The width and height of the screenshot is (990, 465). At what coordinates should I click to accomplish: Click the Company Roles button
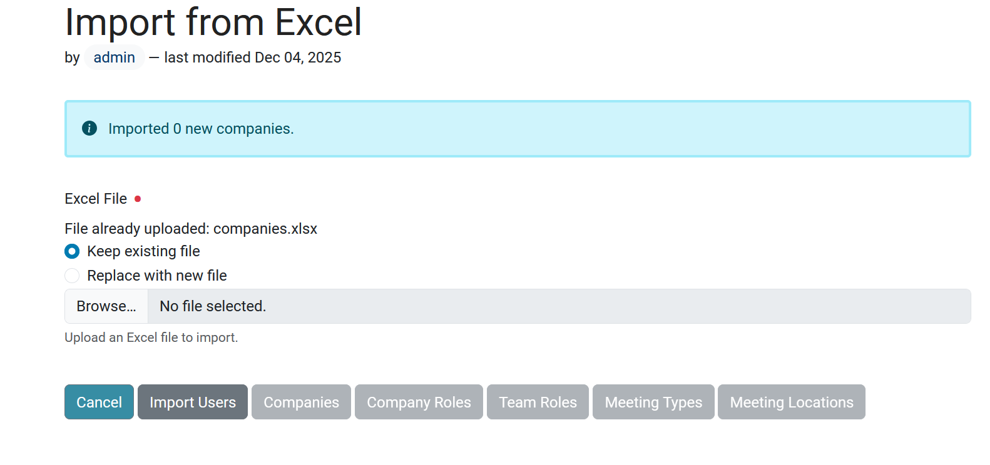[x=419, y=402]
